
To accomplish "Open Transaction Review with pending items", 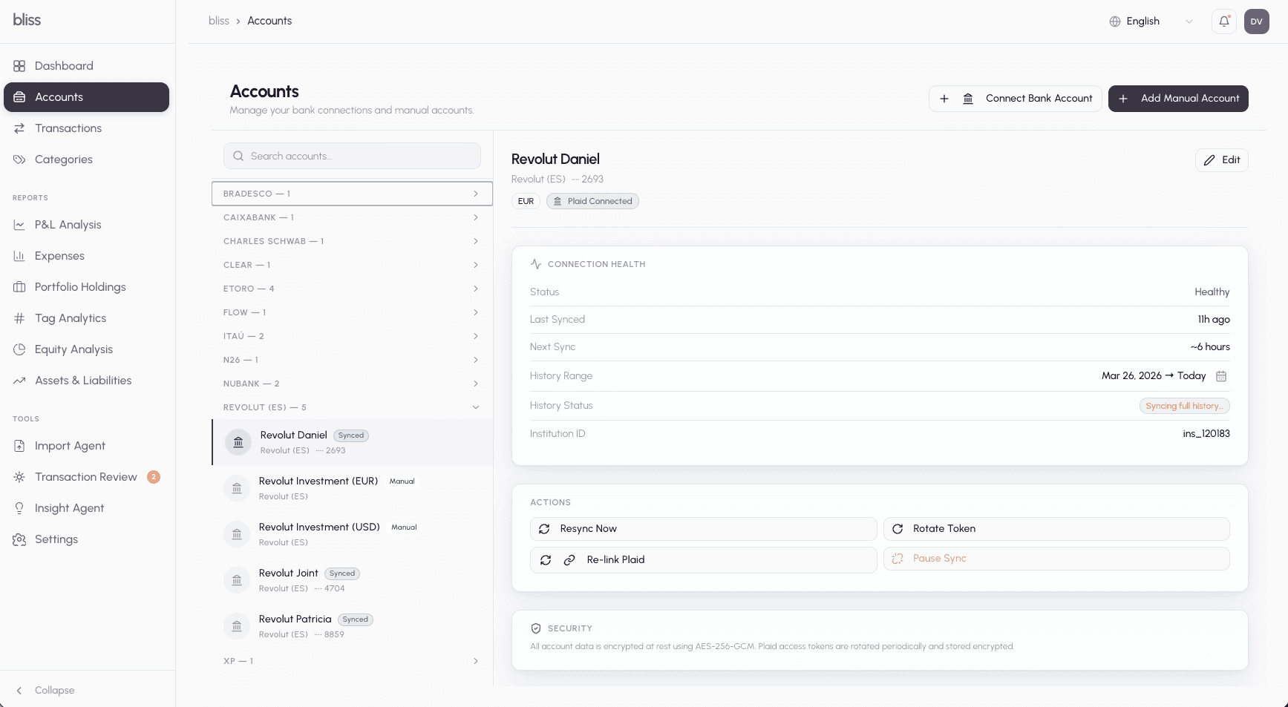I will coord(86,477).
